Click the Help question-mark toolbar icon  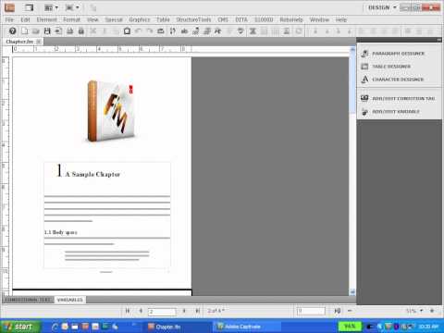point(12,31)
